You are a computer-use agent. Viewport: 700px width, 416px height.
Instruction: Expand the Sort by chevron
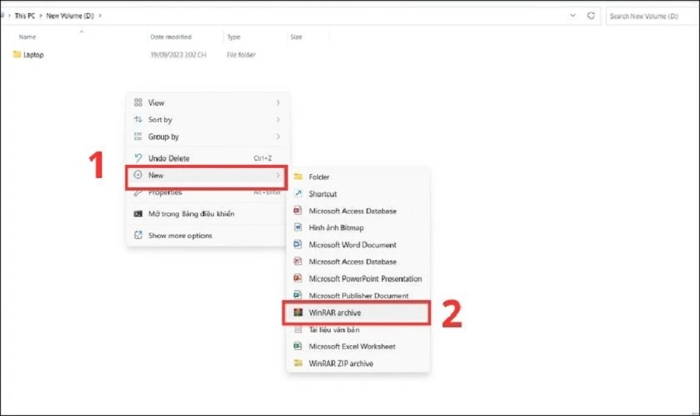click(x=278, y=120)
